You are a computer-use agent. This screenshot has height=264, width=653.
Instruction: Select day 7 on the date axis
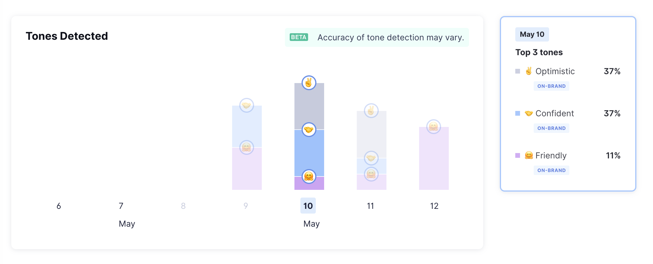[x=121, y=206]
